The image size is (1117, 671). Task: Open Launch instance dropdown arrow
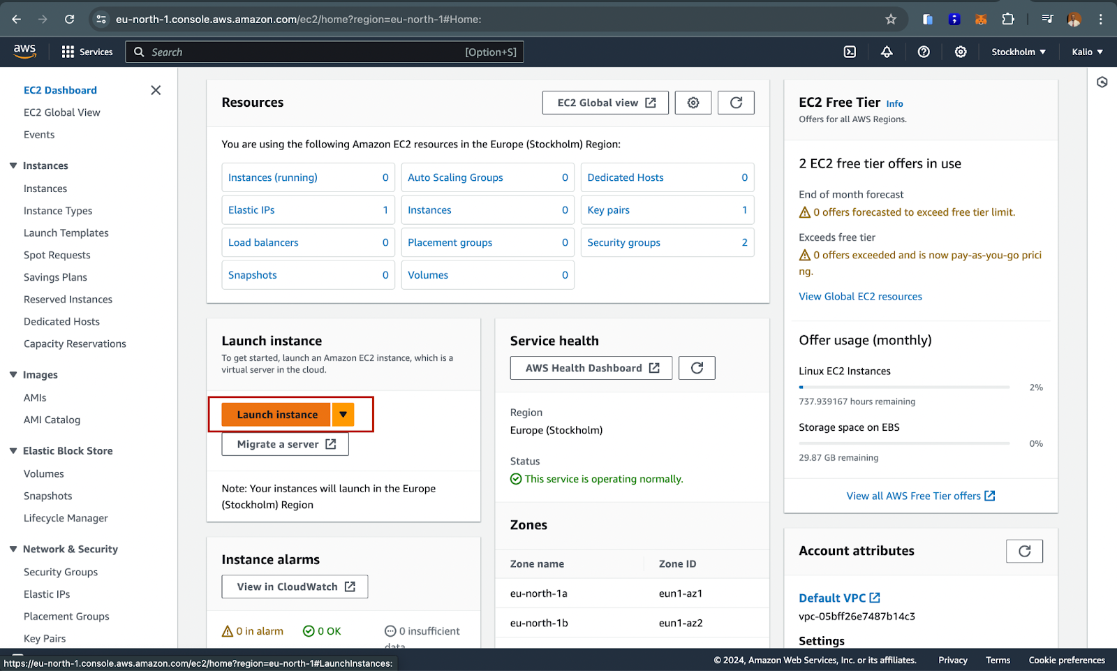[343, 415]
